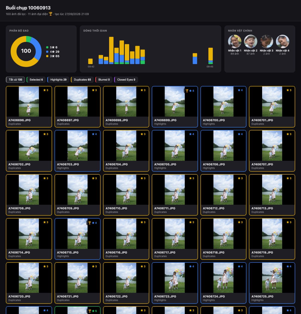The width and height of the screenshot is (301, 314).
Task: Click the star rating badge on A7406707.JPG
Action: pyautogui.click(x=289, y=134)
